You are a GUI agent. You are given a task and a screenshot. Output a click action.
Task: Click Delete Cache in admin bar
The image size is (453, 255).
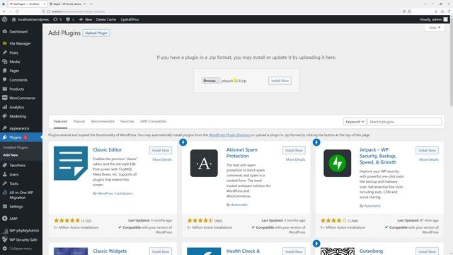click(x=105, y=19)
